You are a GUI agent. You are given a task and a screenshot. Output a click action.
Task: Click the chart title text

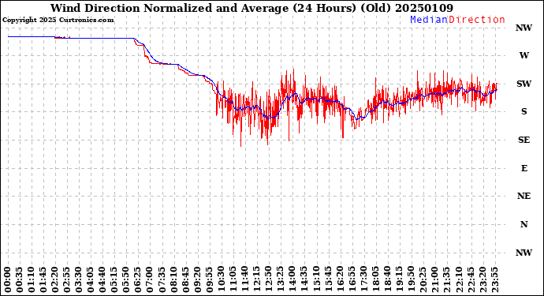click(252, 8)
